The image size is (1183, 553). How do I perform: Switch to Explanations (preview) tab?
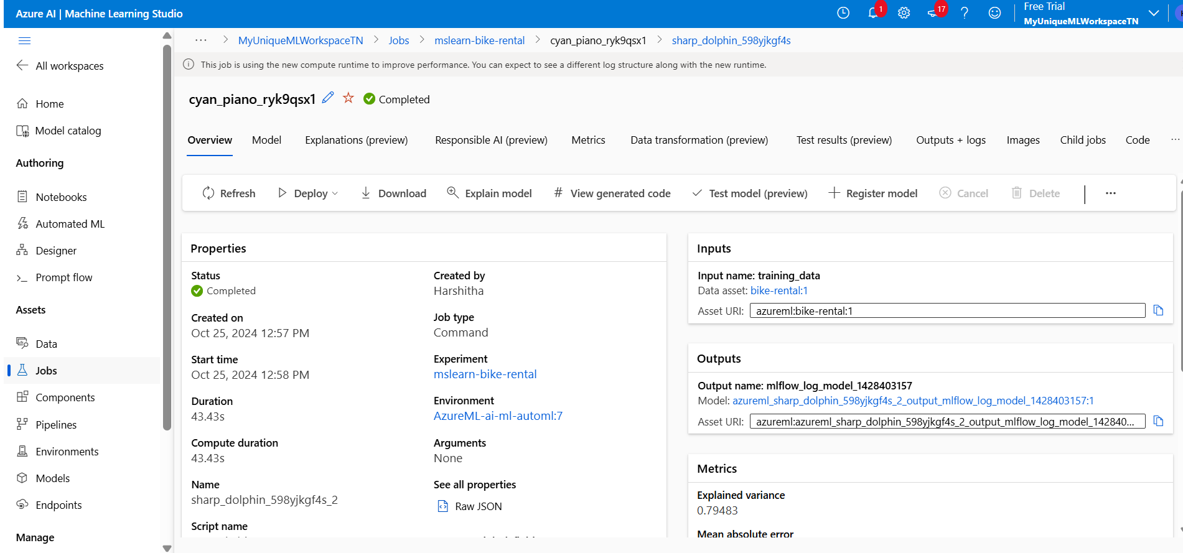click(x=357, y=140)
